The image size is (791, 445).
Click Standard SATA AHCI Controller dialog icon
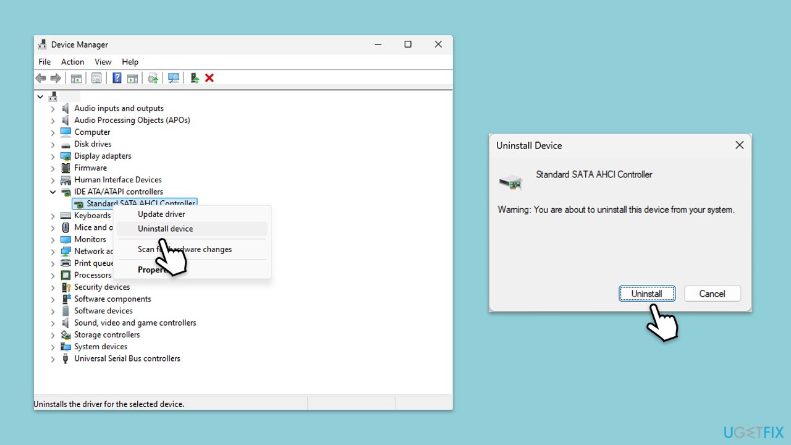511,182
